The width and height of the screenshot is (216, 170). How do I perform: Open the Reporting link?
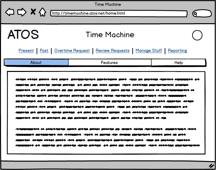(x=177, y=51)
